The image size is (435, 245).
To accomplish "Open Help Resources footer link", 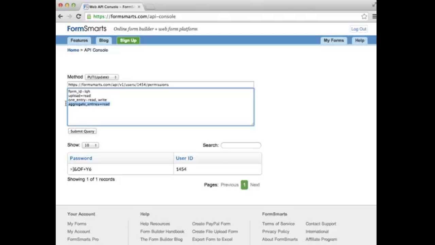I will click(155, 224).
